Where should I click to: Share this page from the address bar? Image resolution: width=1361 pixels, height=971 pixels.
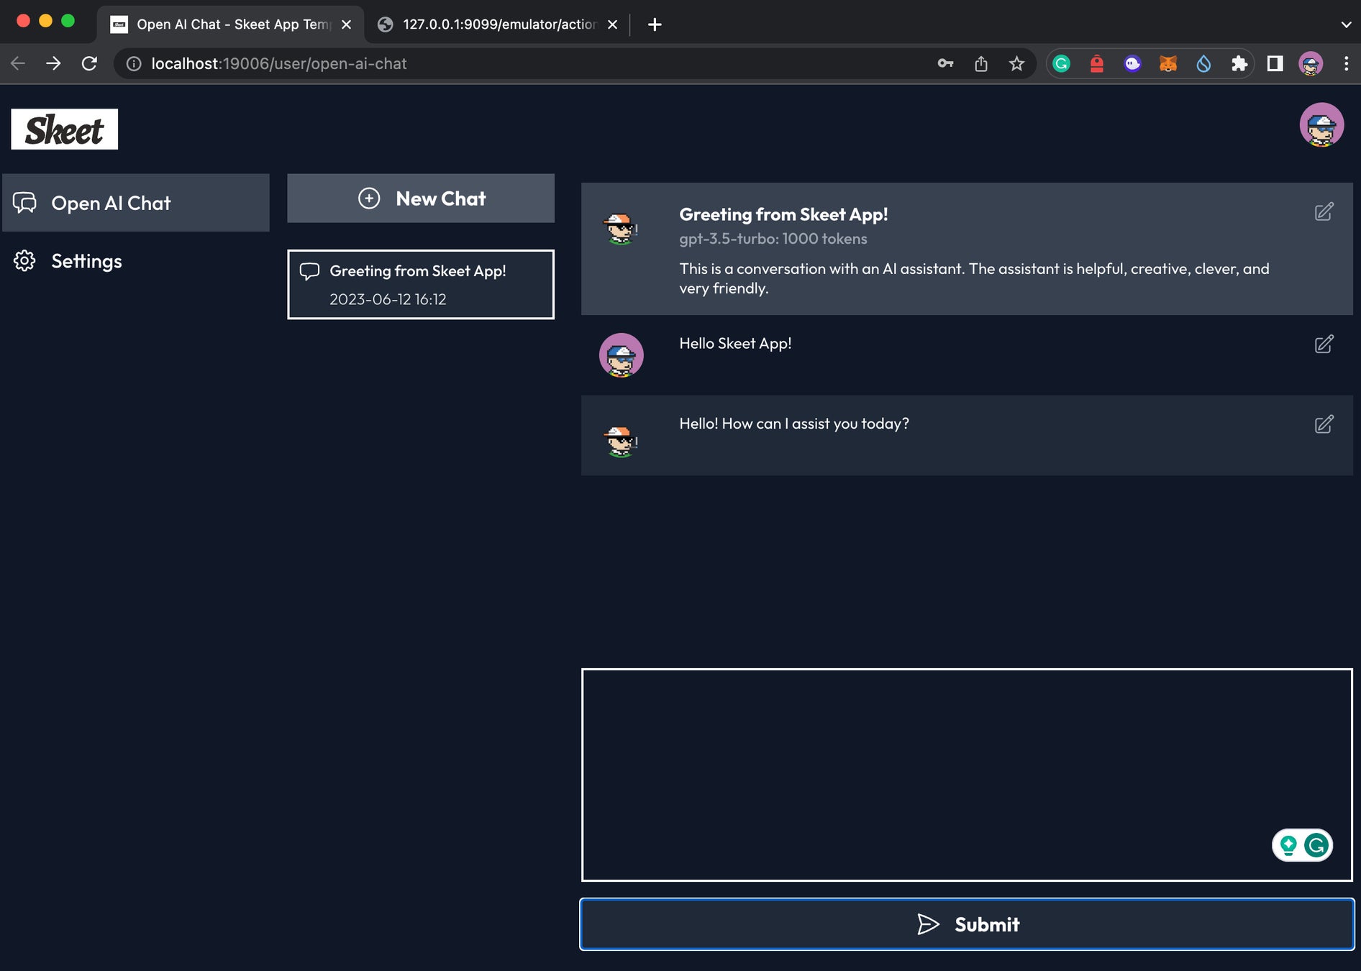point(980,64)
